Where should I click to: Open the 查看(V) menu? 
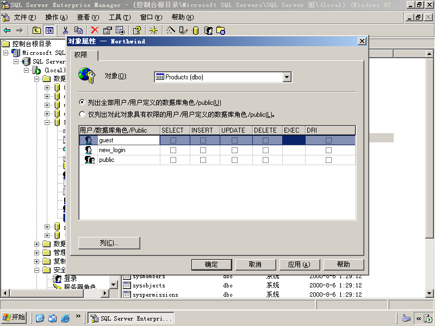(x=88, y=17)
